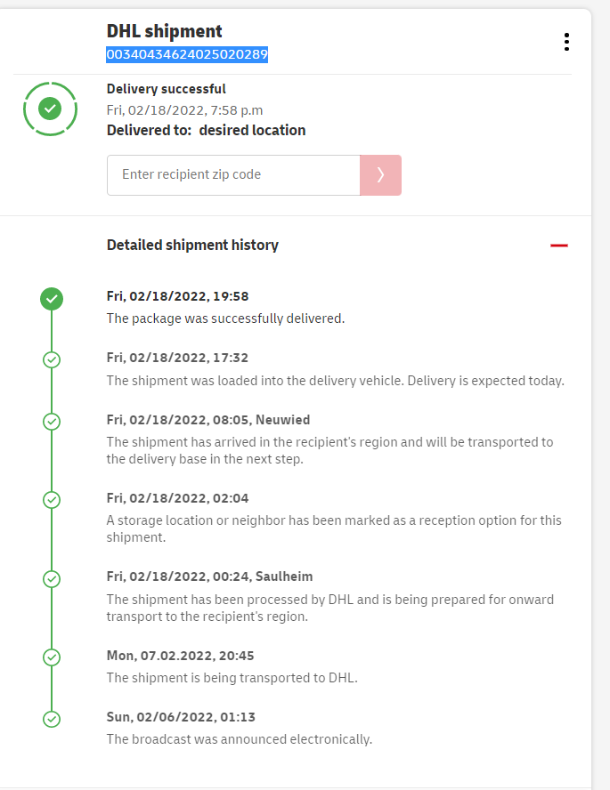This screenshot has height=790, width=610.
Task: Click the package was successfully delivered entry
Action: 225,318
